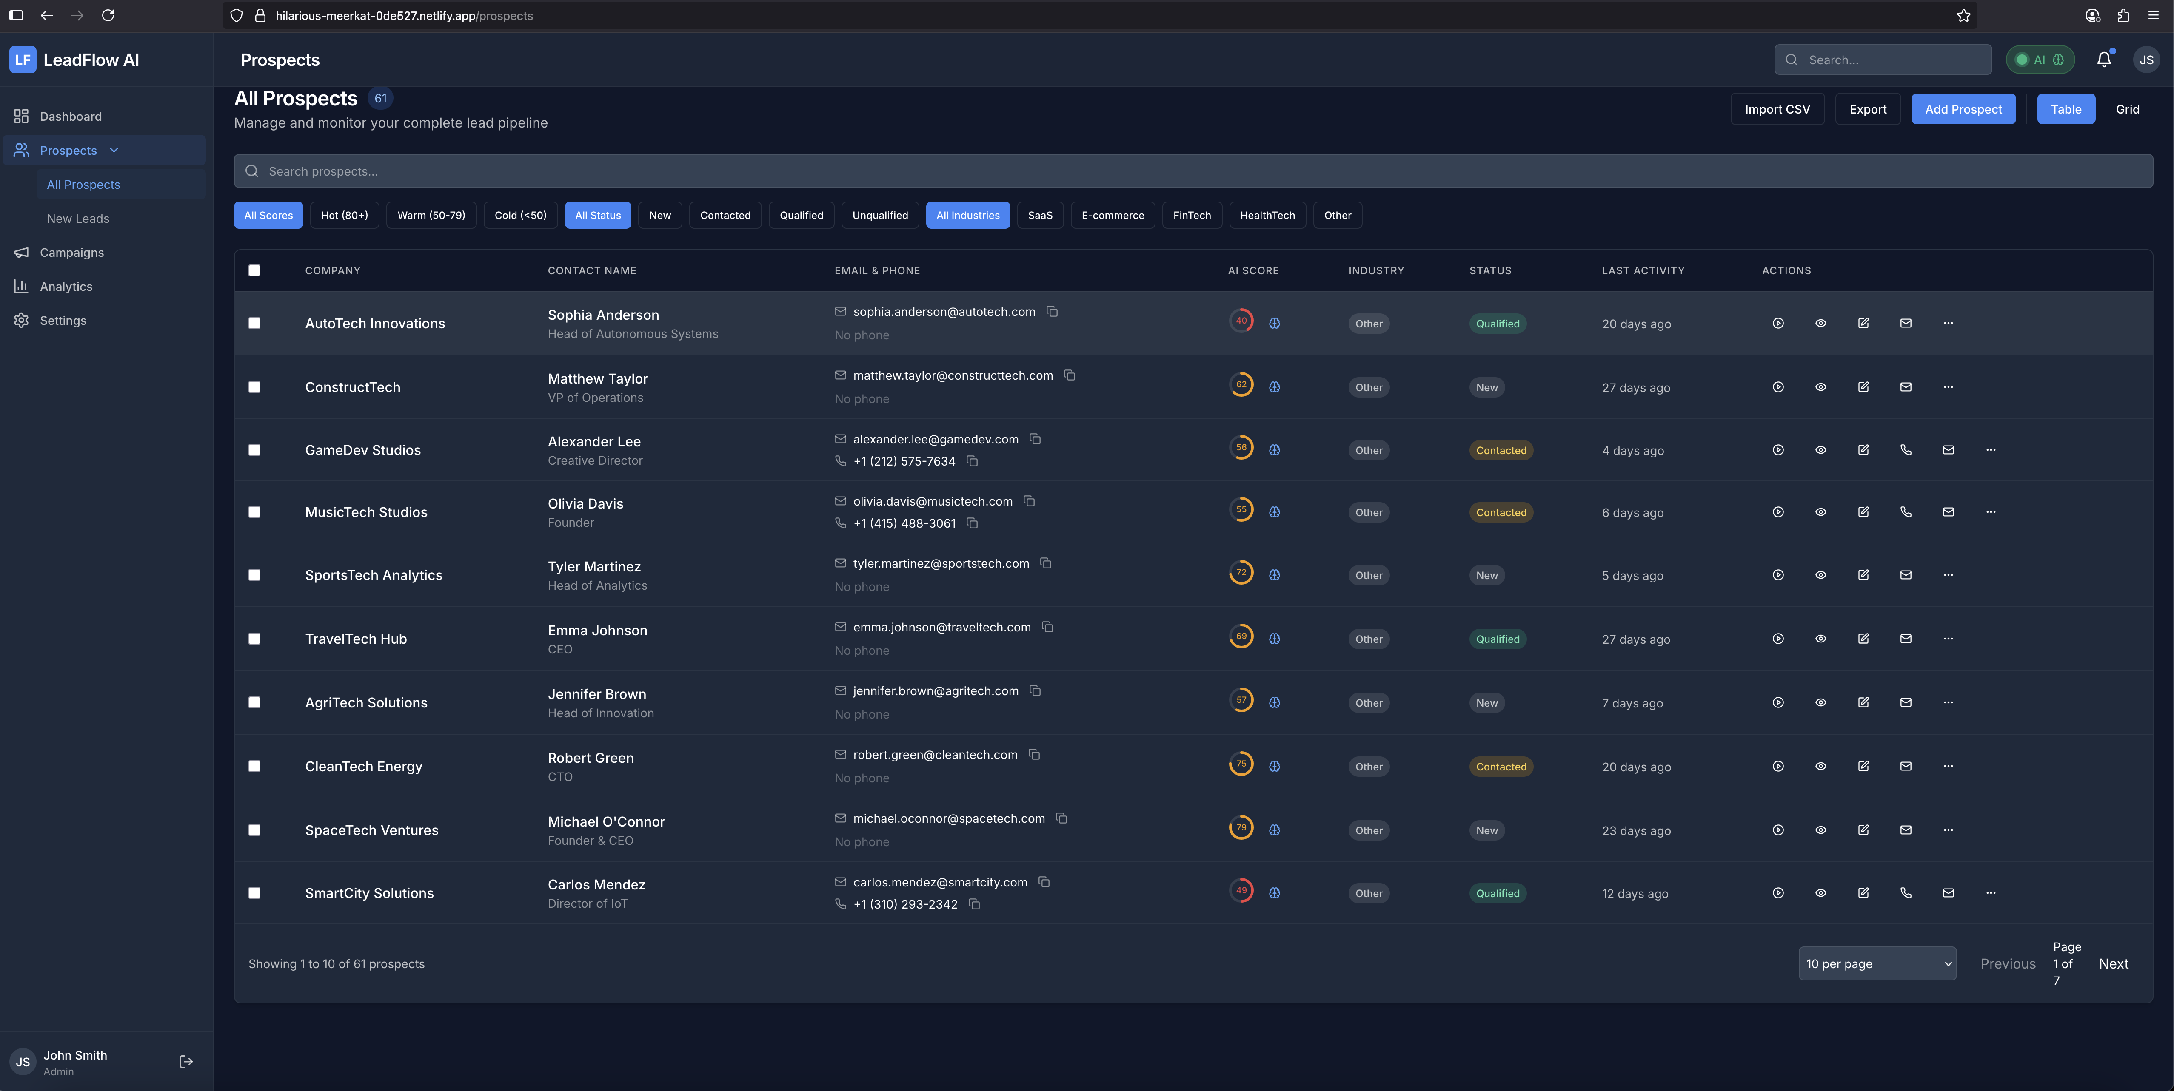This screenshot has width=2174, height=1091.
Task: Click the notifications bell icon
Action: 2103,59
